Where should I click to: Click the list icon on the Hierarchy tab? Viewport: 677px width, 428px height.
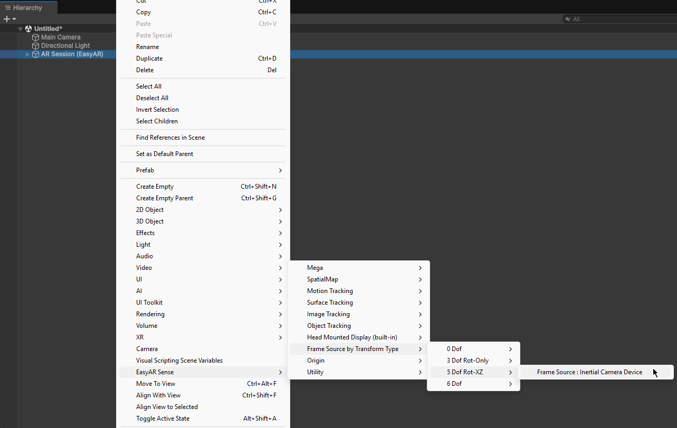[7, 8]
